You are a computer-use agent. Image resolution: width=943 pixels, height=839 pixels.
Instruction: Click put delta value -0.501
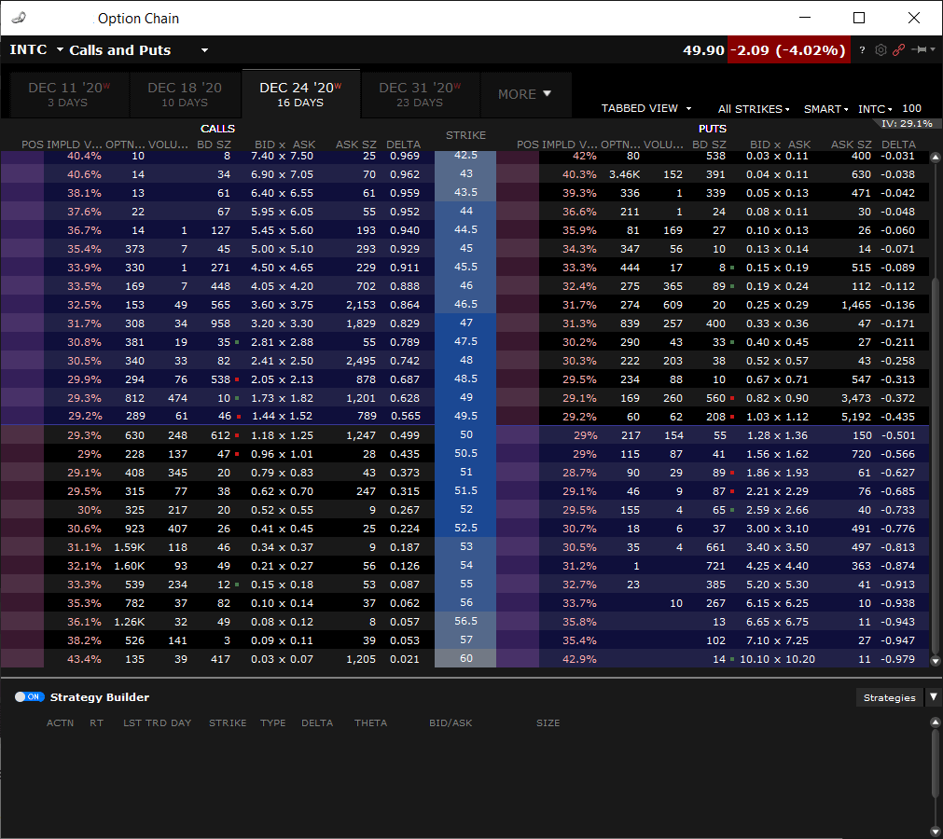(x=897, y=435)
